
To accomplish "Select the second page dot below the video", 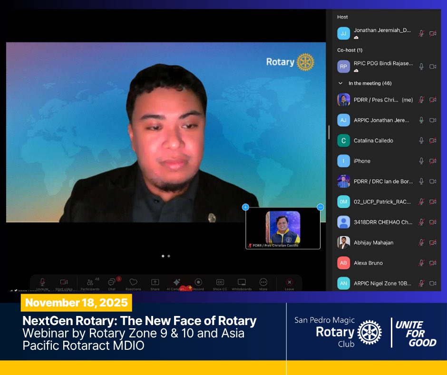I will pyautogui.click(x=169, y=256).
